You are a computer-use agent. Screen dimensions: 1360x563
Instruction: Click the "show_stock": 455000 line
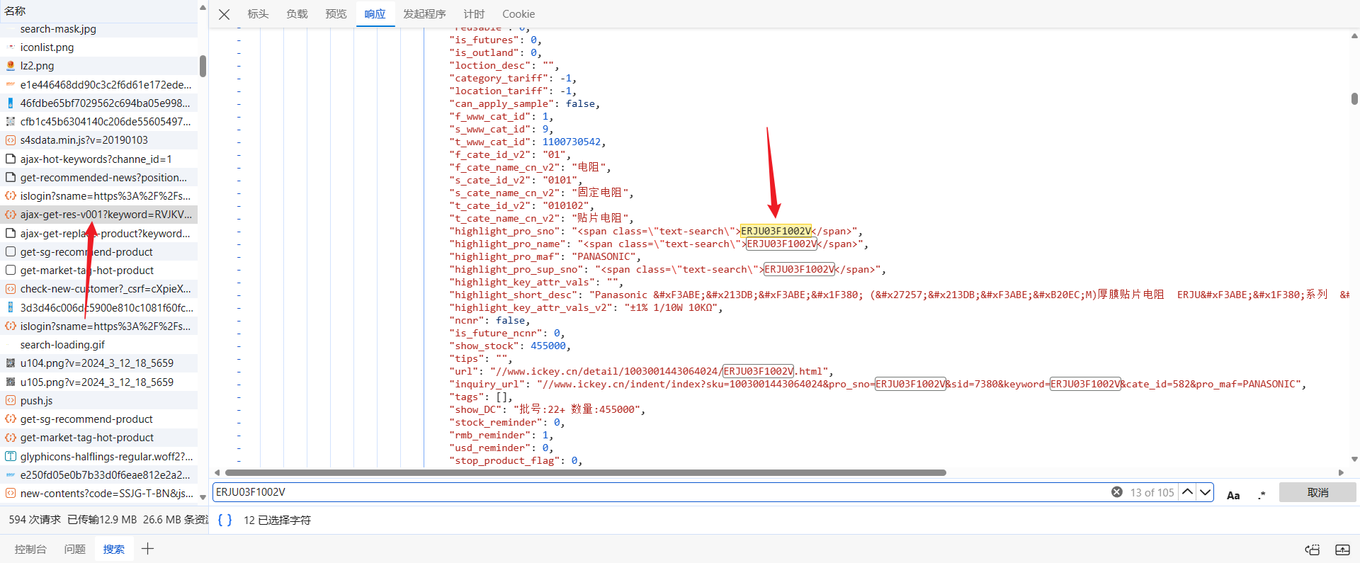(x=510, y=346)
